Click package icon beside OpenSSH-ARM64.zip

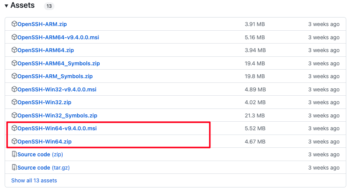coord(14,50)
